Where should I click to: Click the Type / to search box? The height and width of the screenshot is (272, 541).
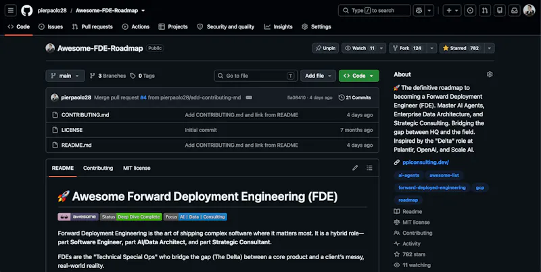coord(375,10)
